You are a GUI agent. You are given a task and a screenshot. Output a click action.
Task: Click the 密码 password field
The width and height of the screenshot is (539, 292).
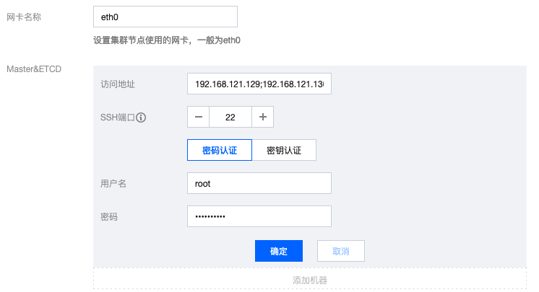[x=259, y=216]
